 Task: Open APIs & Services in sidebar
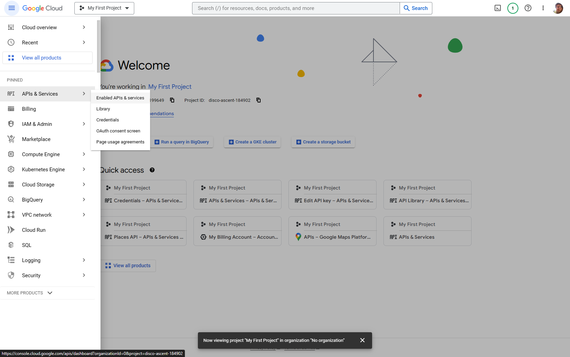click(47, 94)
